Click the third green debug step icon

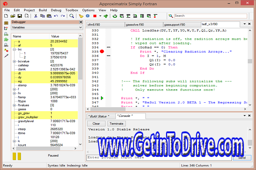pos(128,16)
